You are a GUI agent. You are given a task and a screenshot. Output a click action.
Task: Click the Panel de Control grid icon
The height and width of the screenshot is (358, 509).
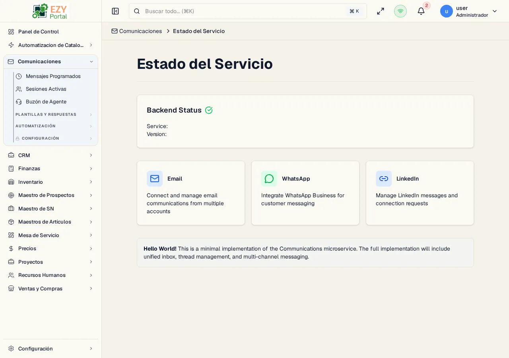point(11,32)
